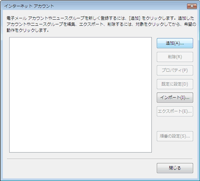Click the blank area below エクスポート button

click(x=175, y=123)
